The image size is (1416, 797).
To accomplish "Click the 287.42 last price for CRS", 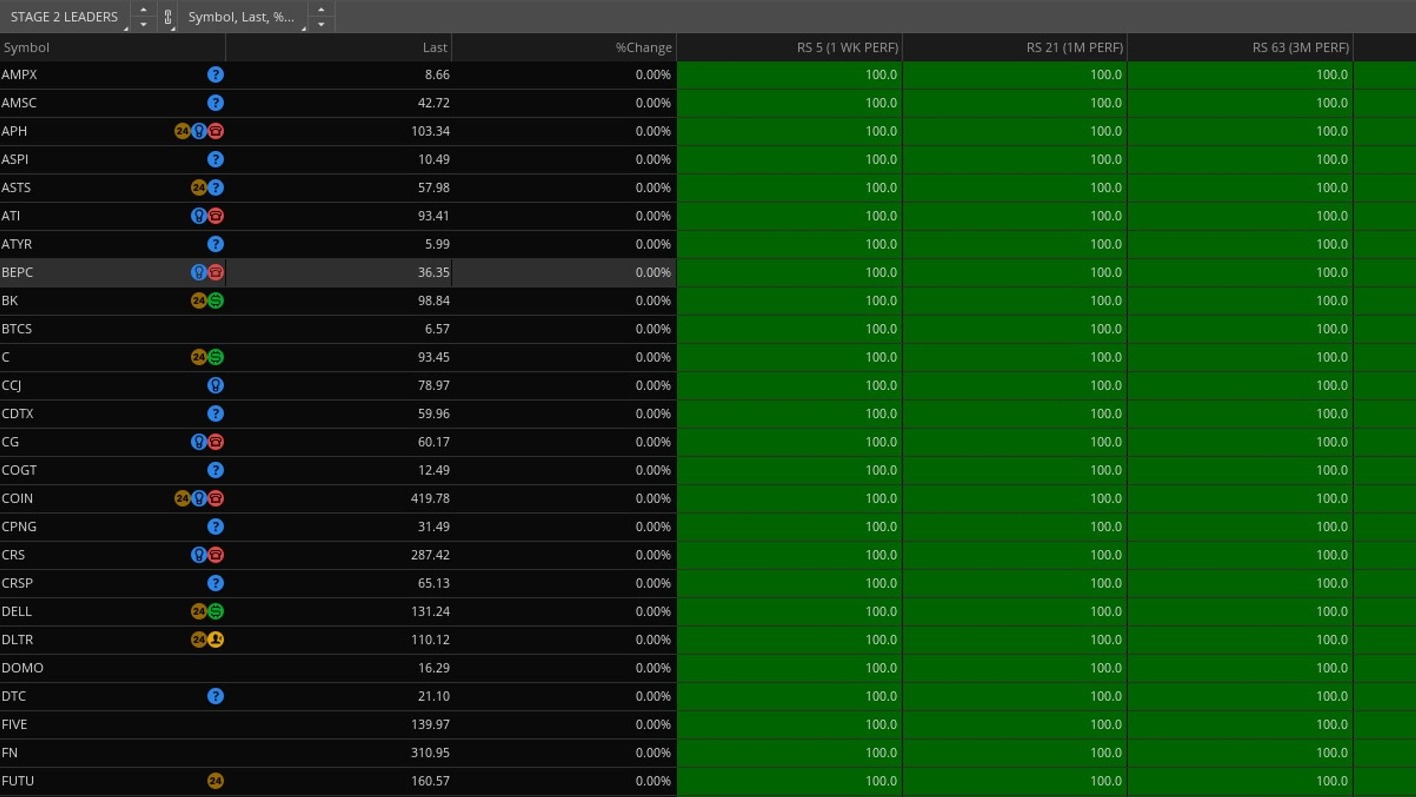I will 430,555.
